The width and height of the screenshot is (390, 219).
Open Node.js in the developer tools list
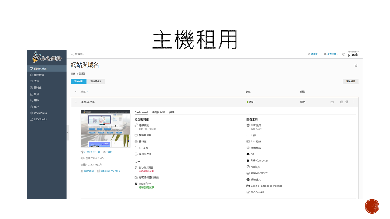click(x=255, y=167)
